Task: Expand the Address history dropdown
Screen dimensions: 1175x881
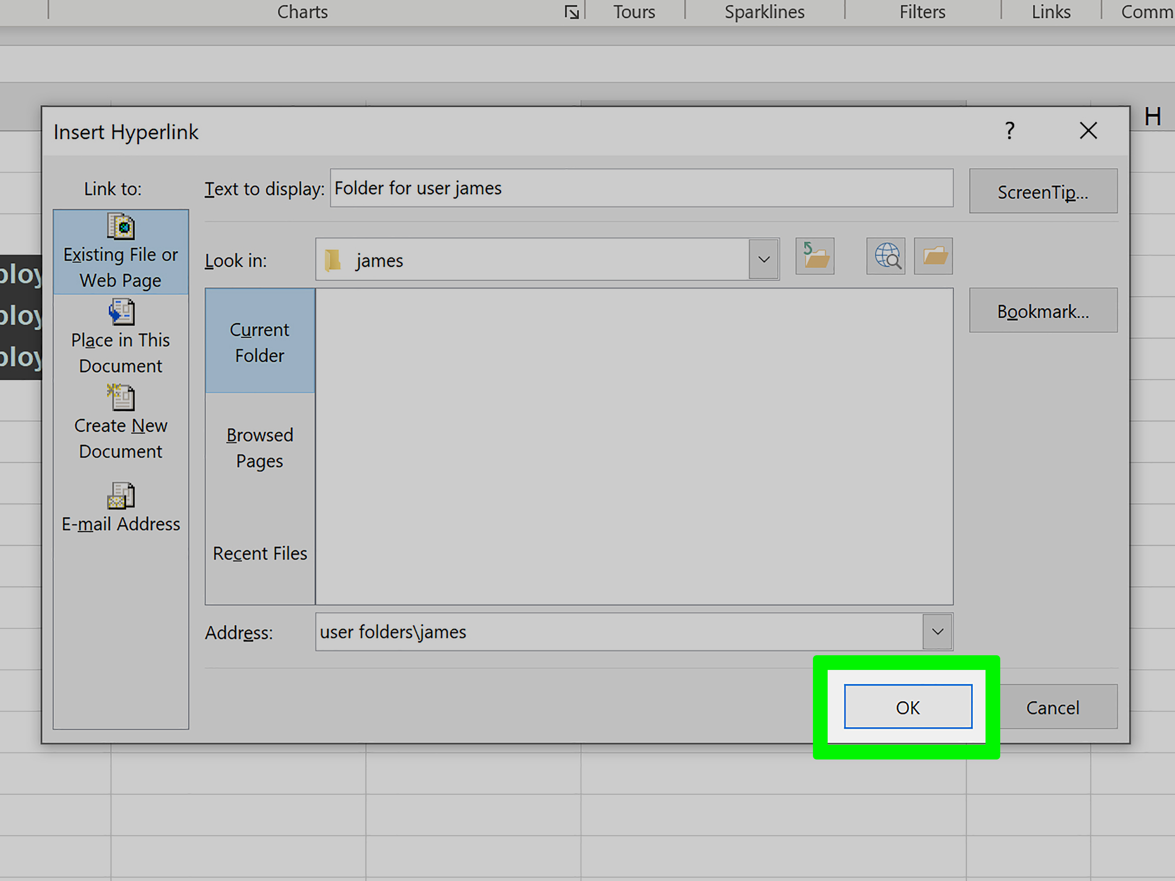Action: point(937,632)
